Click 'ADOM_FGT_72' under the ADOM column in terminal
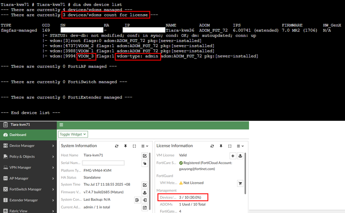The height and width of the screenshot is (213, 345). click(x=213, y=30)
